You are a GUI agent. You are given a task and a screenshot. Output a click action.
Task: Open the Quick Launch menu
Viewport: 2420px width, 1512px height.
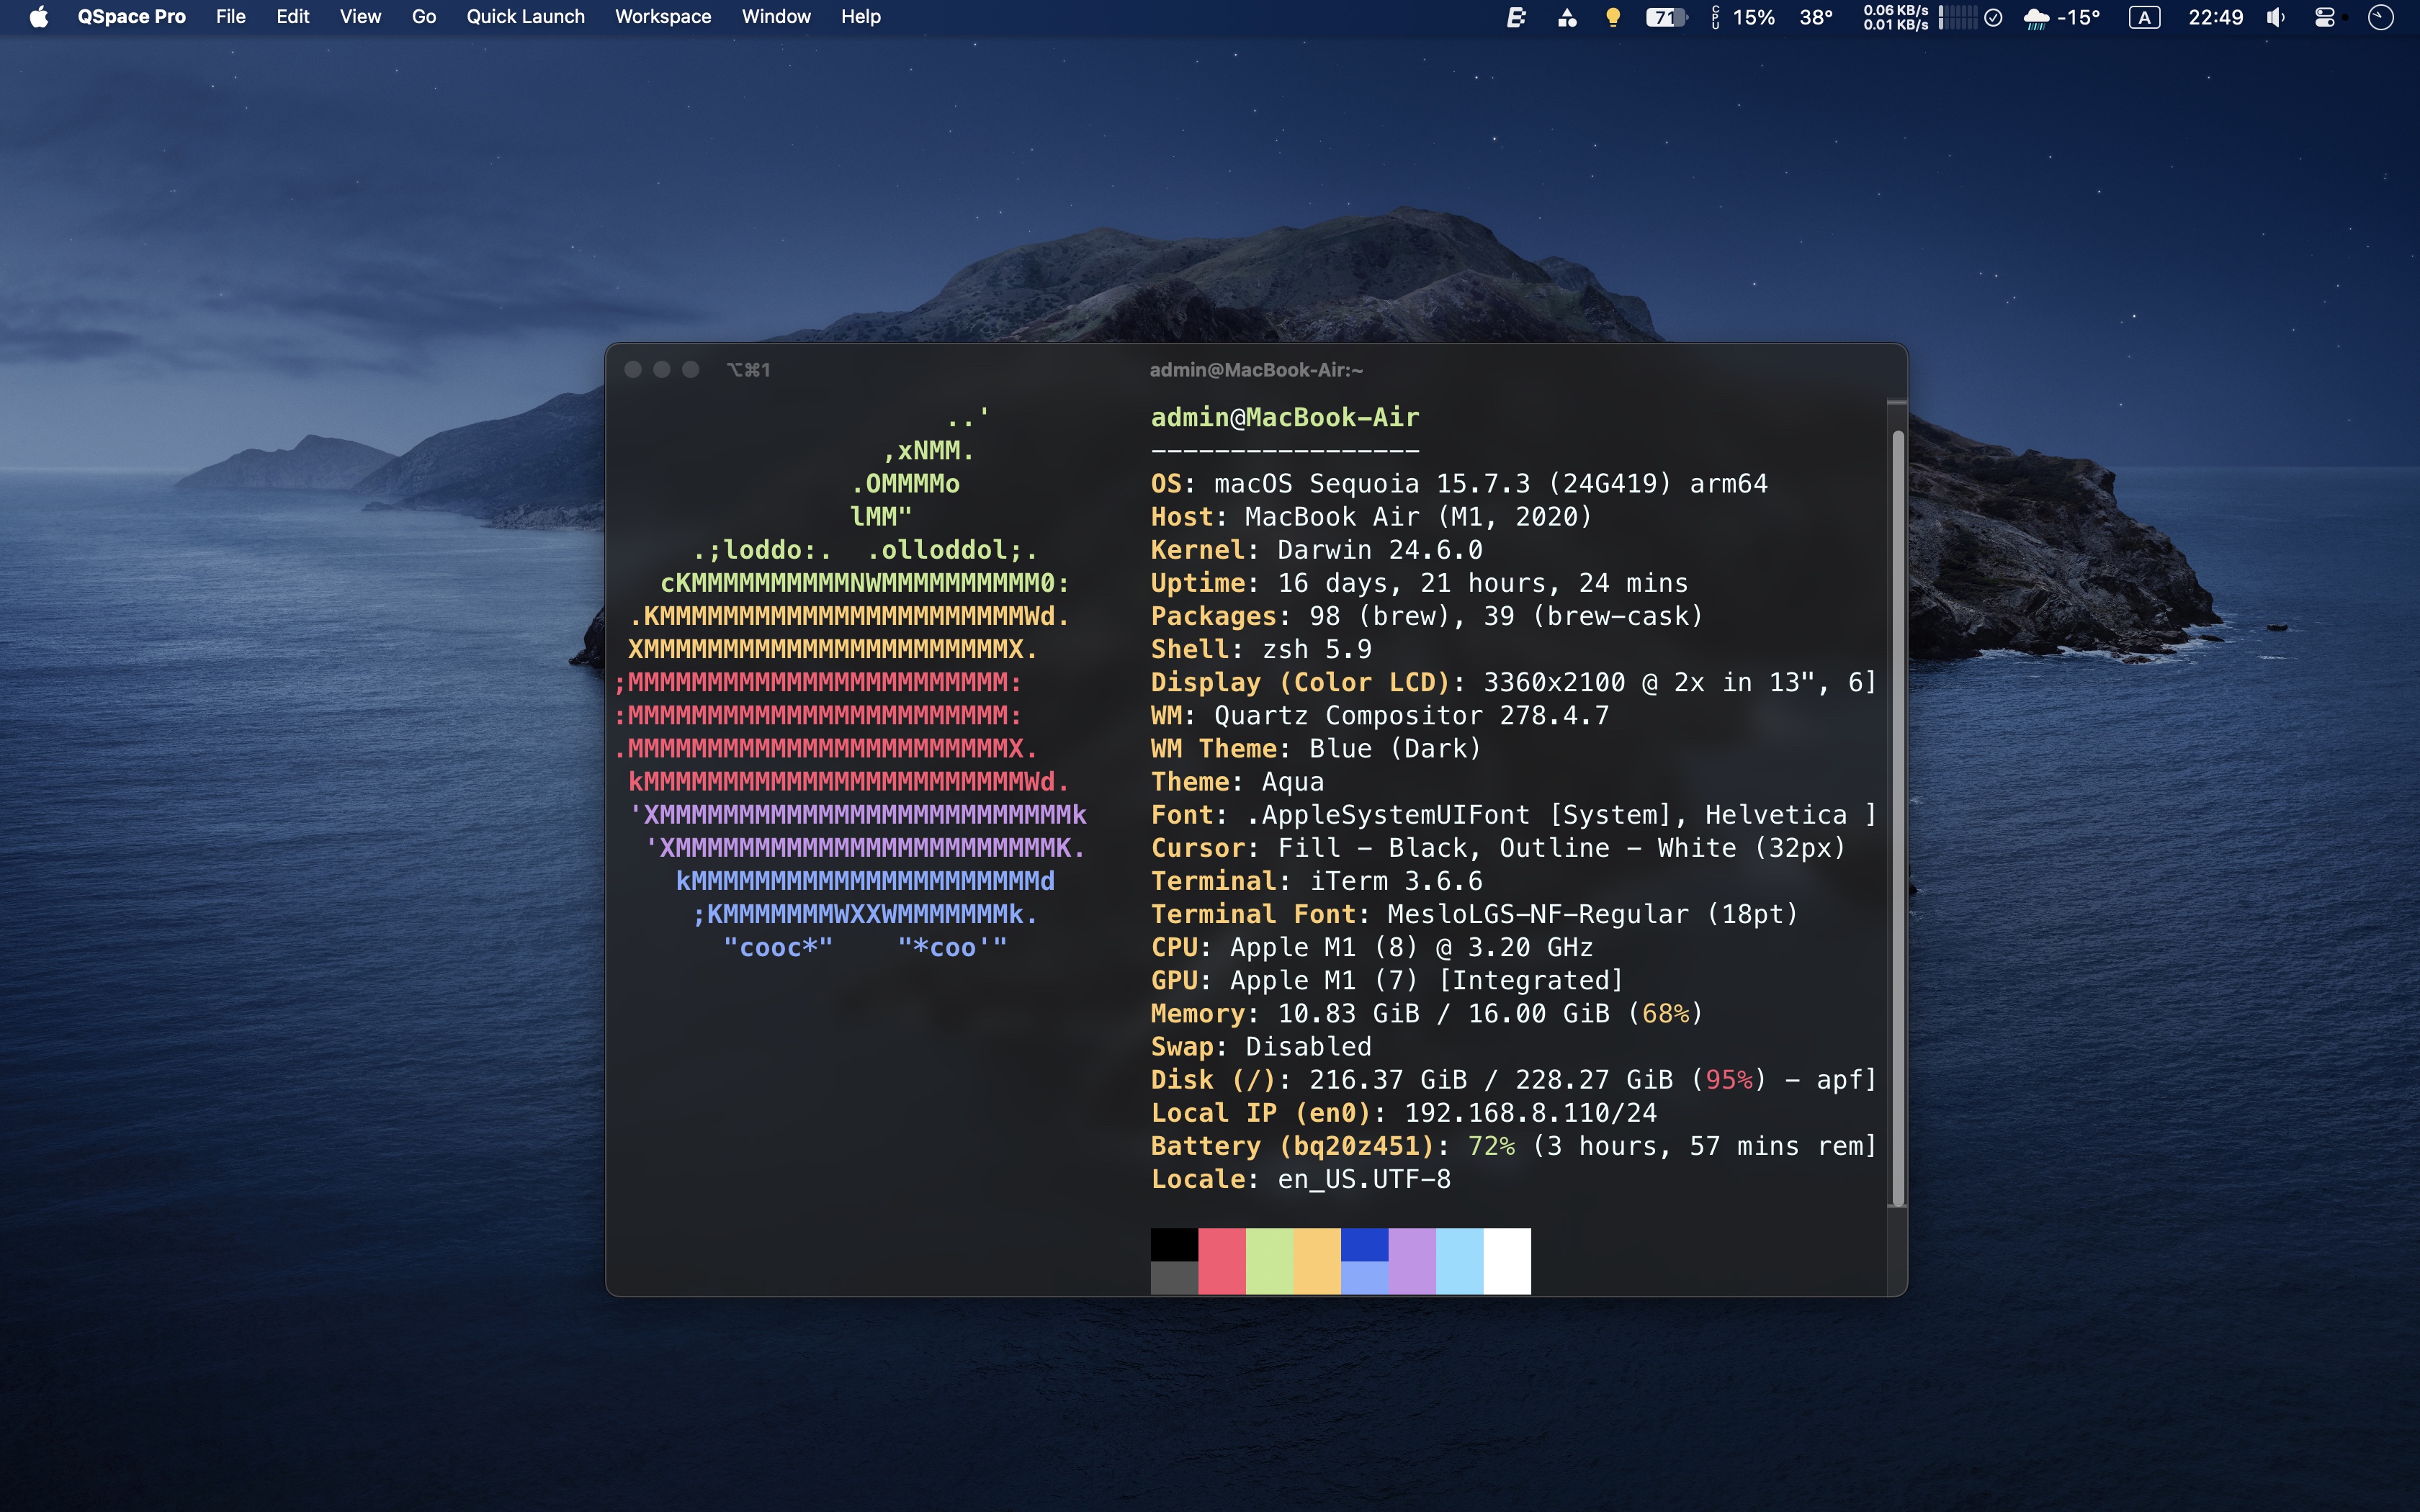pos(525,17)
